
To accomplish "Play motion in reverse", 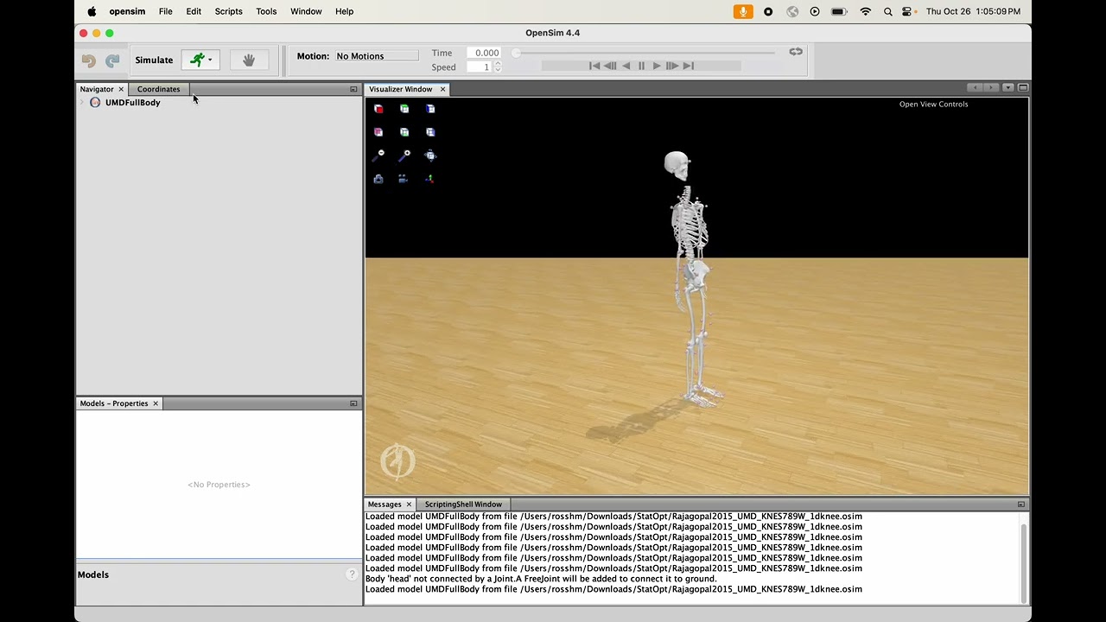I will 626,66.
